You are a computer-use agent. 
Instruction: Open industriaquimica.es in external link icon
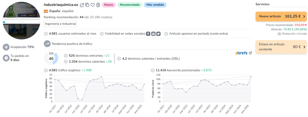click(82, 5)
